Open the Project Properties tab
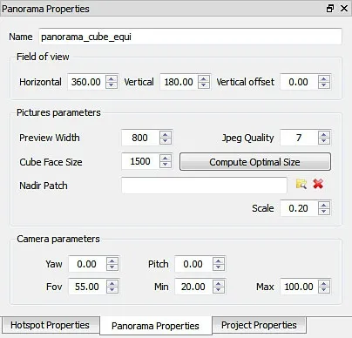The height and width of the screenshot is (338, 352). (259, 325)
